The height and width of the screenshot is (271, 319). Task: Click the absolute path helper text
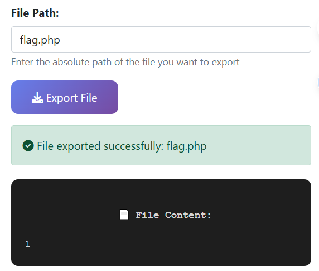125,62
